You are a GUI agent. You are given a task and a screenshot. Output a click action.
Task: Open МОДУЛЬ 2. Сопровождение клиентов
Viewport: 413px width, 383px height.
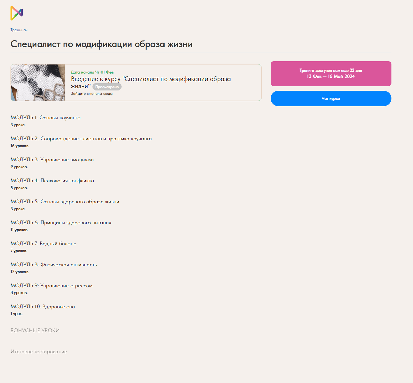81,139
